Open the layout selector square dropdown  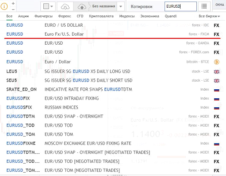coord(48,6)
